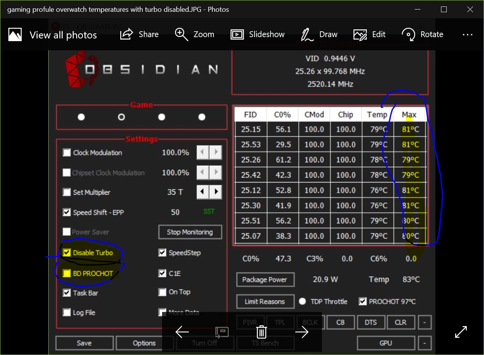The width and height of the screenshot is (484, 355).
Task: Uncheck the C1E checkbox
Action: (162, 273)
